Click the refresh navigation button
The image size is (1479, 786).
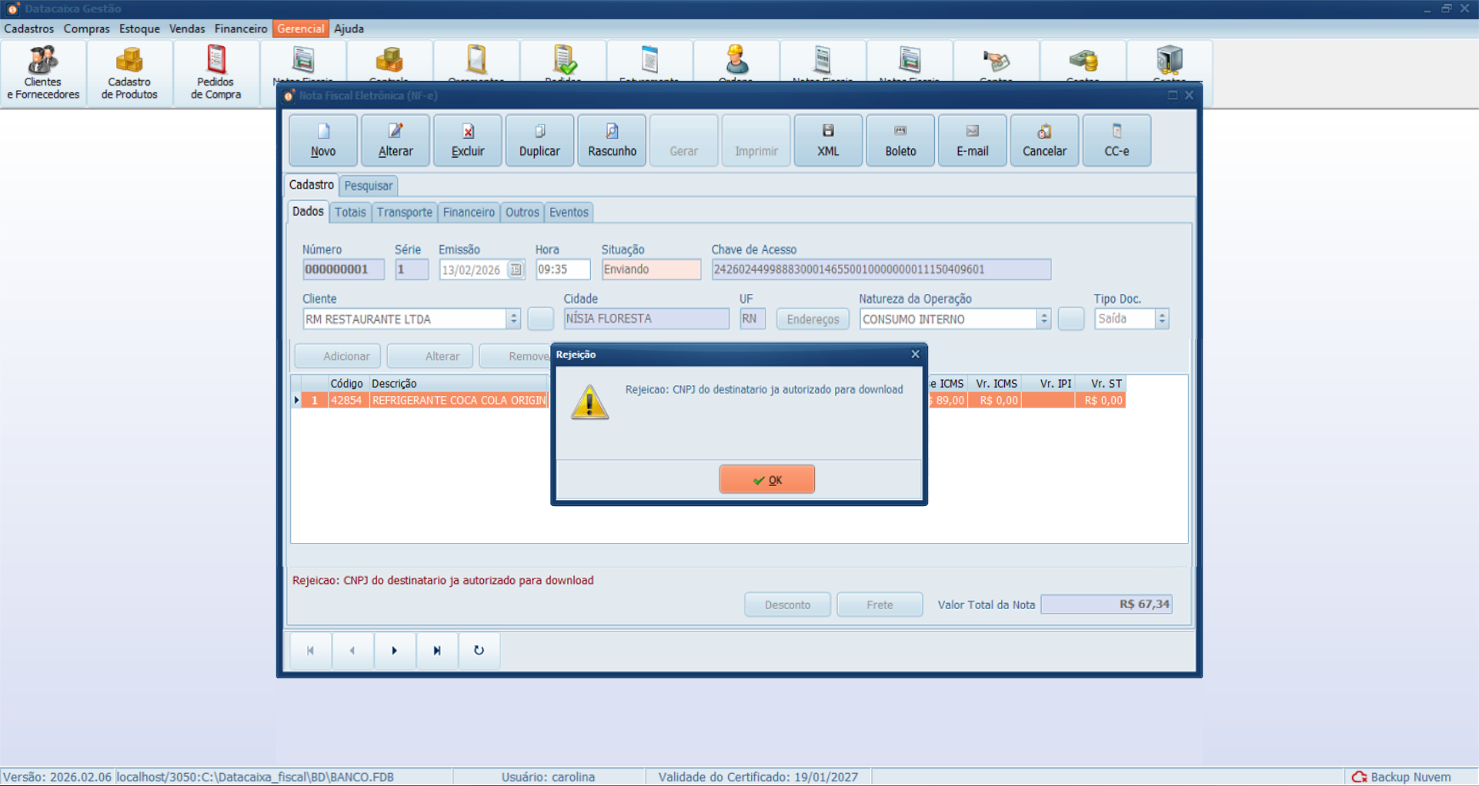(479, 651)
